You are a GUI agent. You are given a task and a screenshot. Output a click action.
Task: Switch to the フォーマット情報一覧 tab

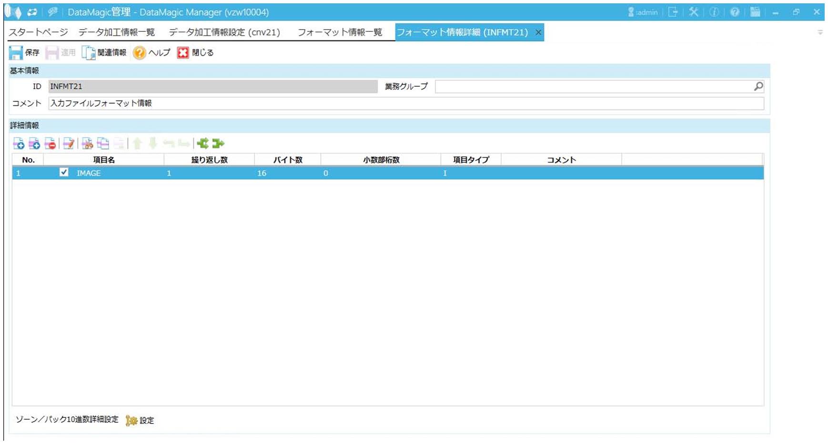340,32
